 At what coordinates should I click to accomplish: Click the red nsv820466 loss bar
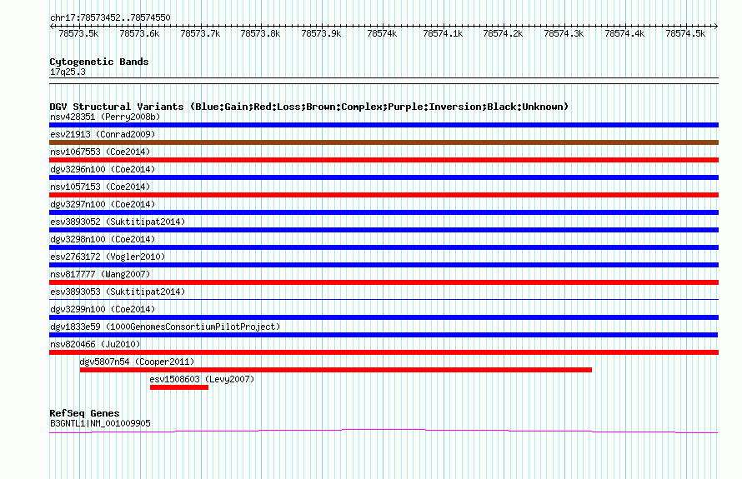click(384, 352)
